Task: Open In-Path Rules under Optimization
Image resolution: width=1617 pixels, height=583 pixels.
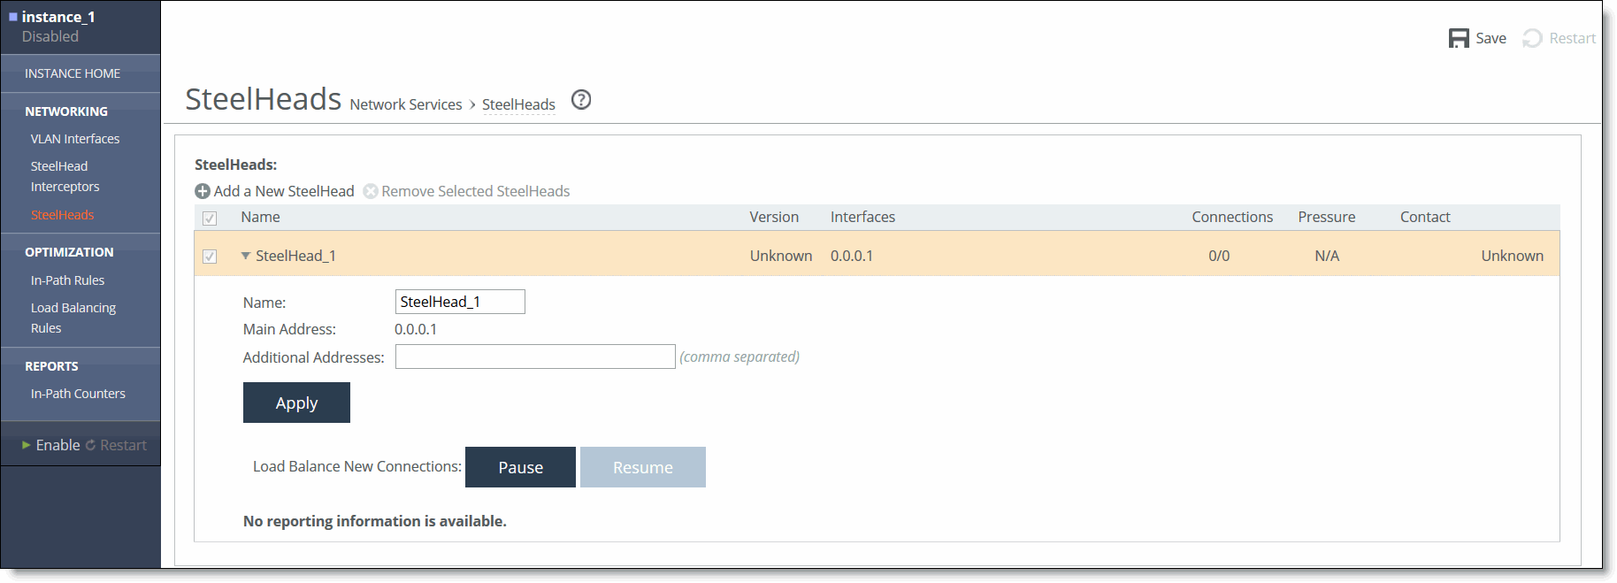Action: tap(67, 280)
